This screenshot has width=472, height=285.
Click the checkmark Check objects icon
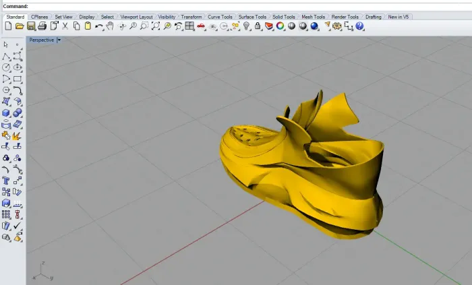point(18,226)
